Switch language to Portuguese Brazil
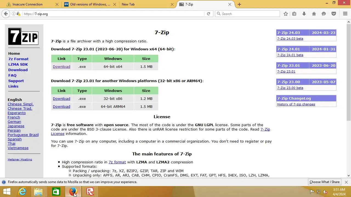 tap(23, 135)
